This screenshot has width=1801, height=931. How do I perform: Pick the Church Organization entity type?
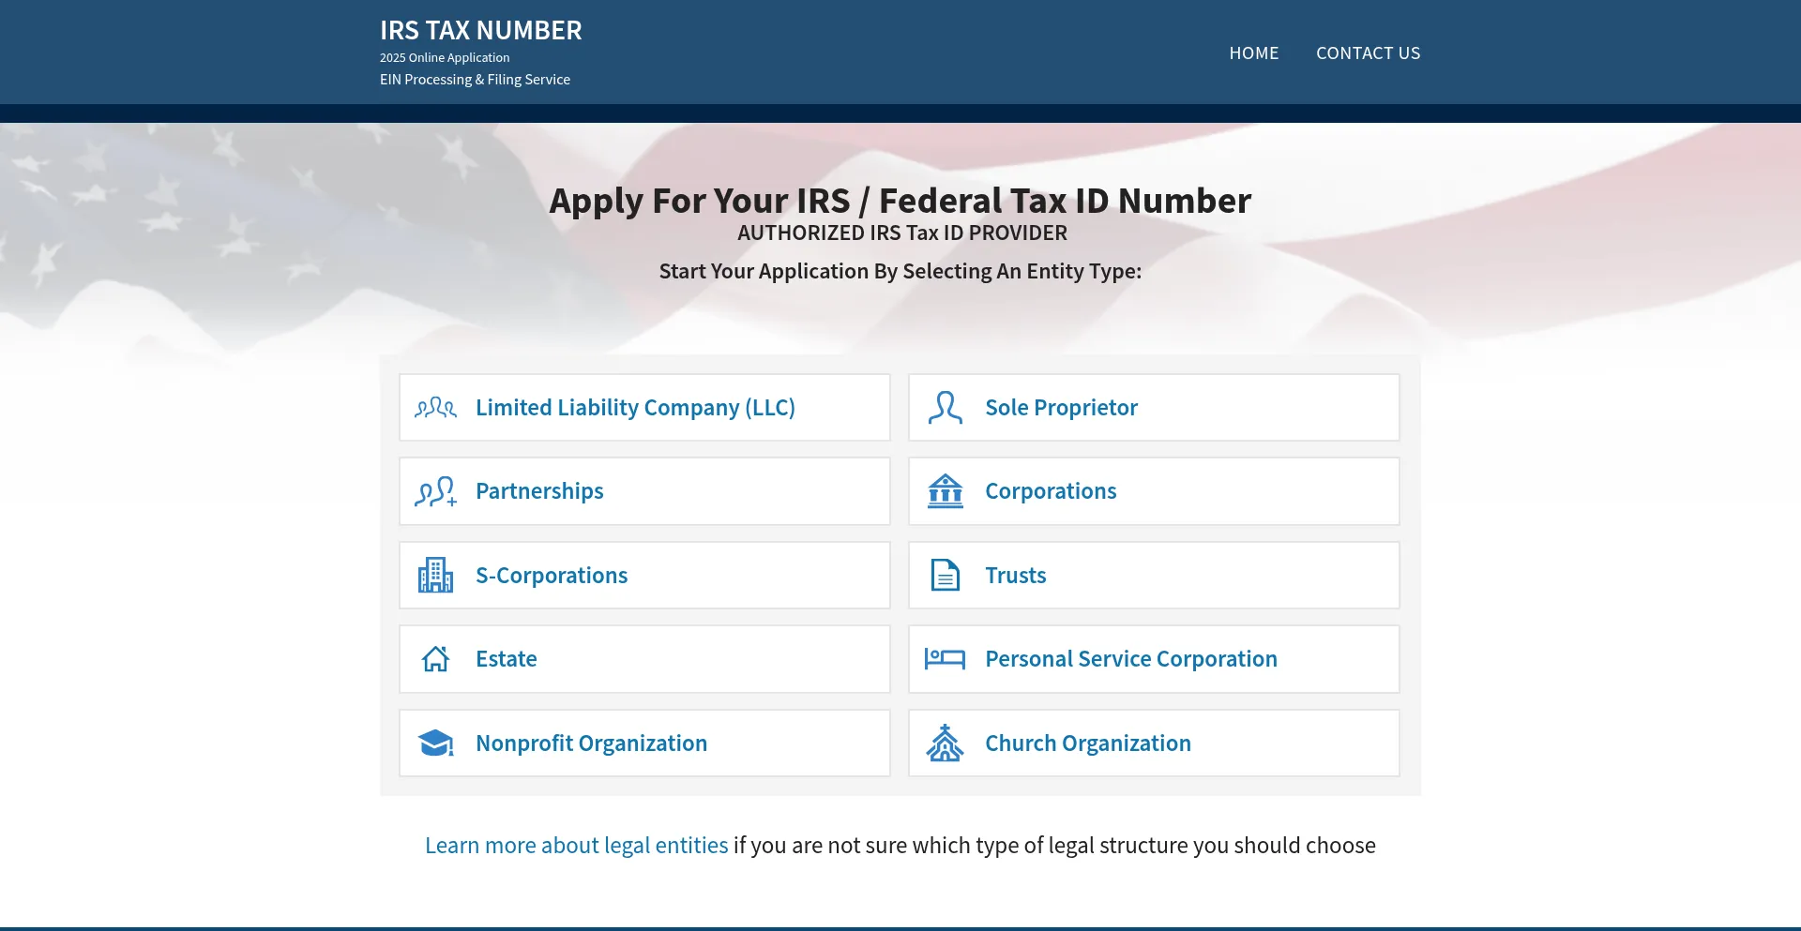[1087, 743]
